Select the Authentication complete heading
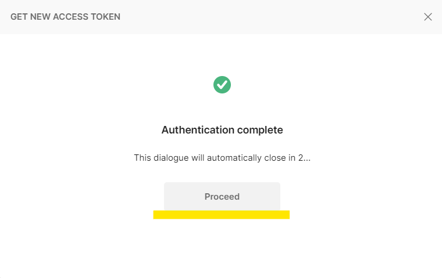442x278 pixels. (x=222, y=130)
